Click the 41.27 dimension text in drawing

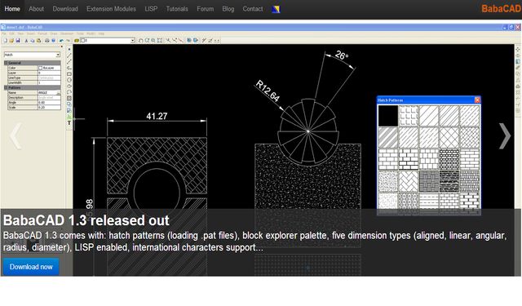click(157, 116)
